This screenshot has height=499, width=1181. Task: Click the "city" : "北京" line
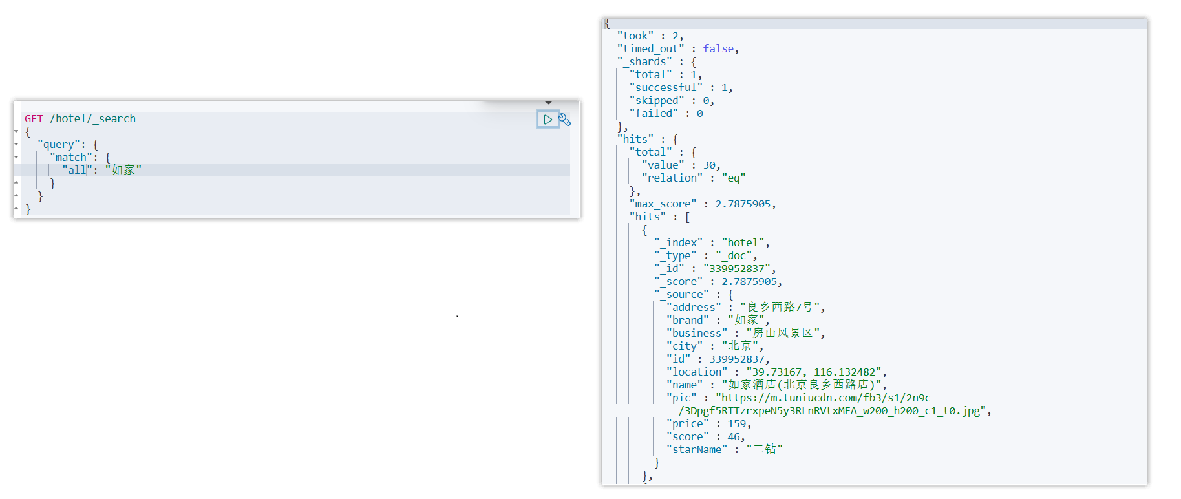point(715,346)
